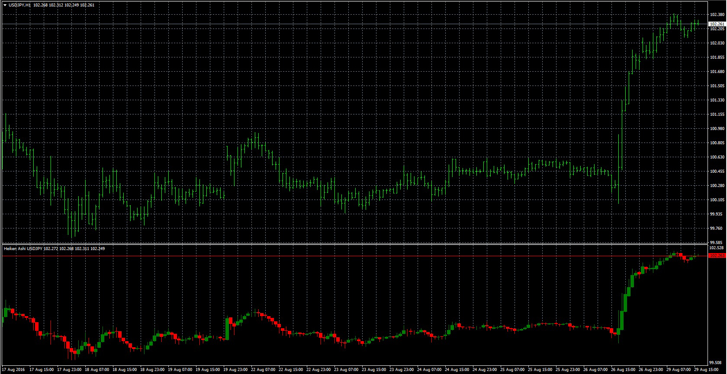
Task: Click the 17 Aug 23:00 time label
Action: 69,370
